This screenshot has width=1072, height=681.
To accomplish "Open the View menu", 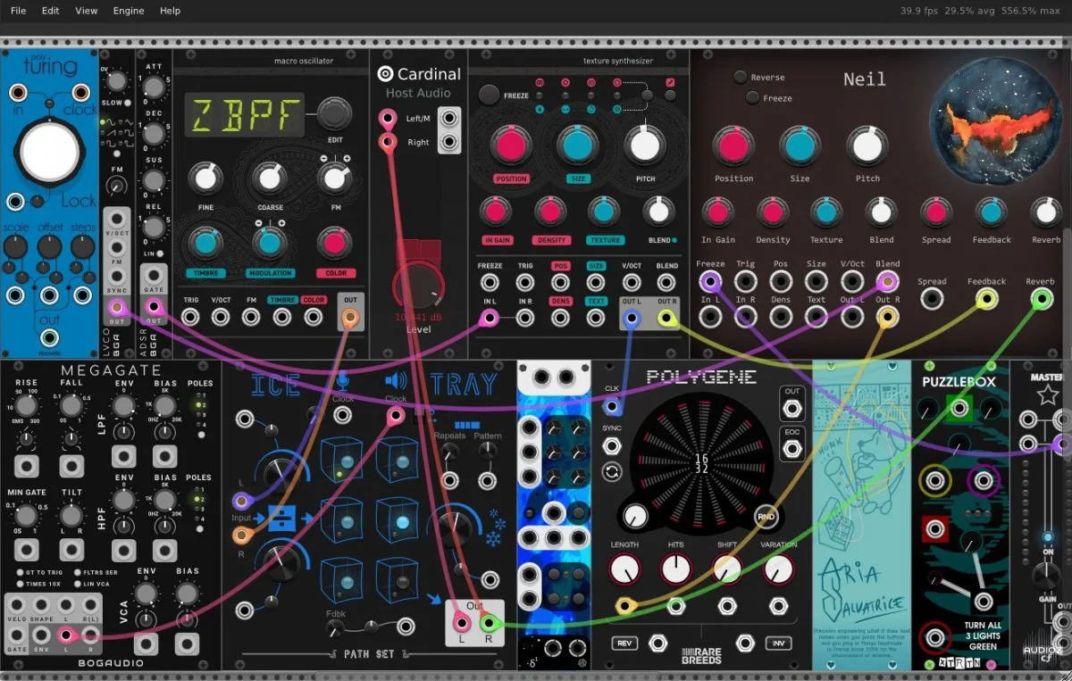I will (x=87, y=11).
